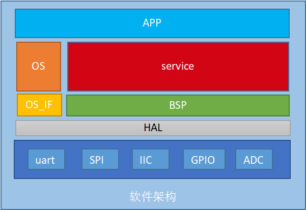Image resolution: width=306 pixels, height=210 pixels.
Task: Click the SPI driver box
Action: tap(100, 159)
